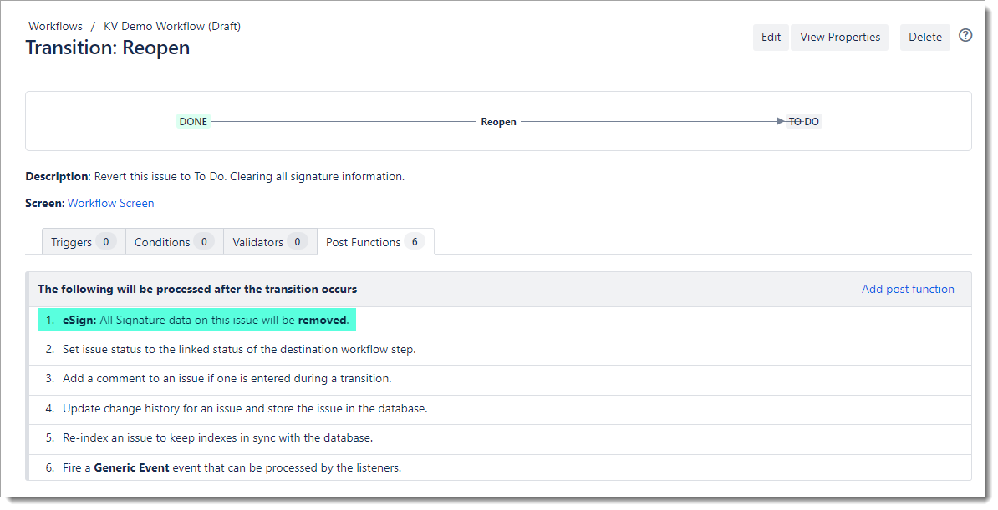Switch to the Conditions tab
Image resolution: width=998 pixels, height=510 pixels.
click(x=173, y=242)
